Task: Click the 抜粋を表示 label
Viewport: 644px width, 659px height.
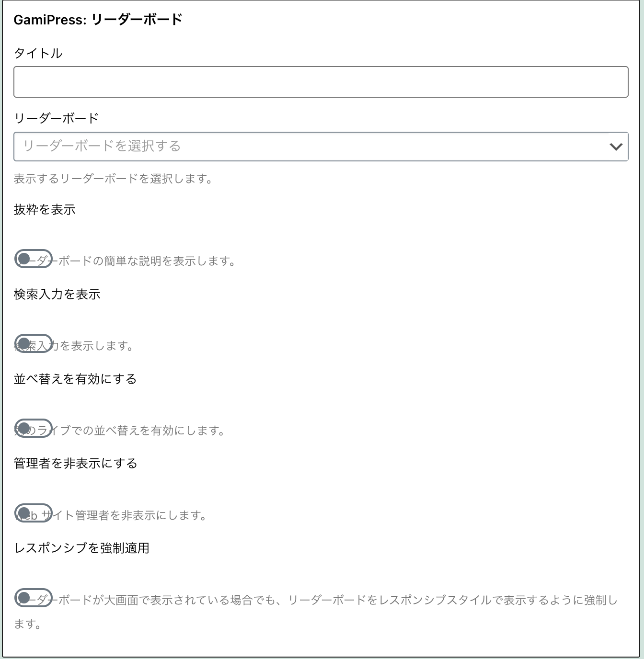Action: click(x=45, y=210)
